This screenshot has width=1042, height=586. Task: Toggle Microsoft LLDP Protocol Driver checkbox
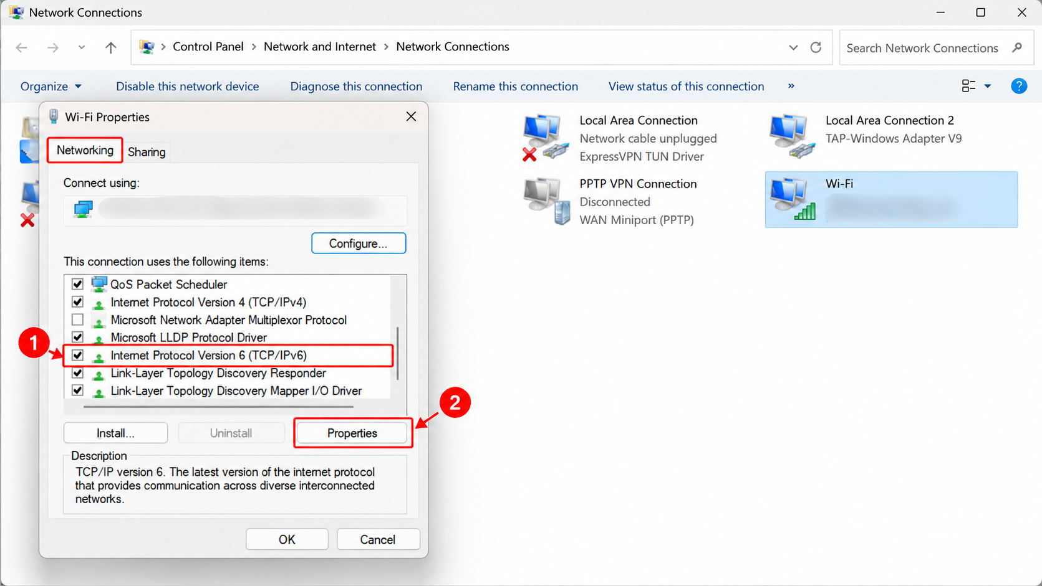[x=77, y=337]
